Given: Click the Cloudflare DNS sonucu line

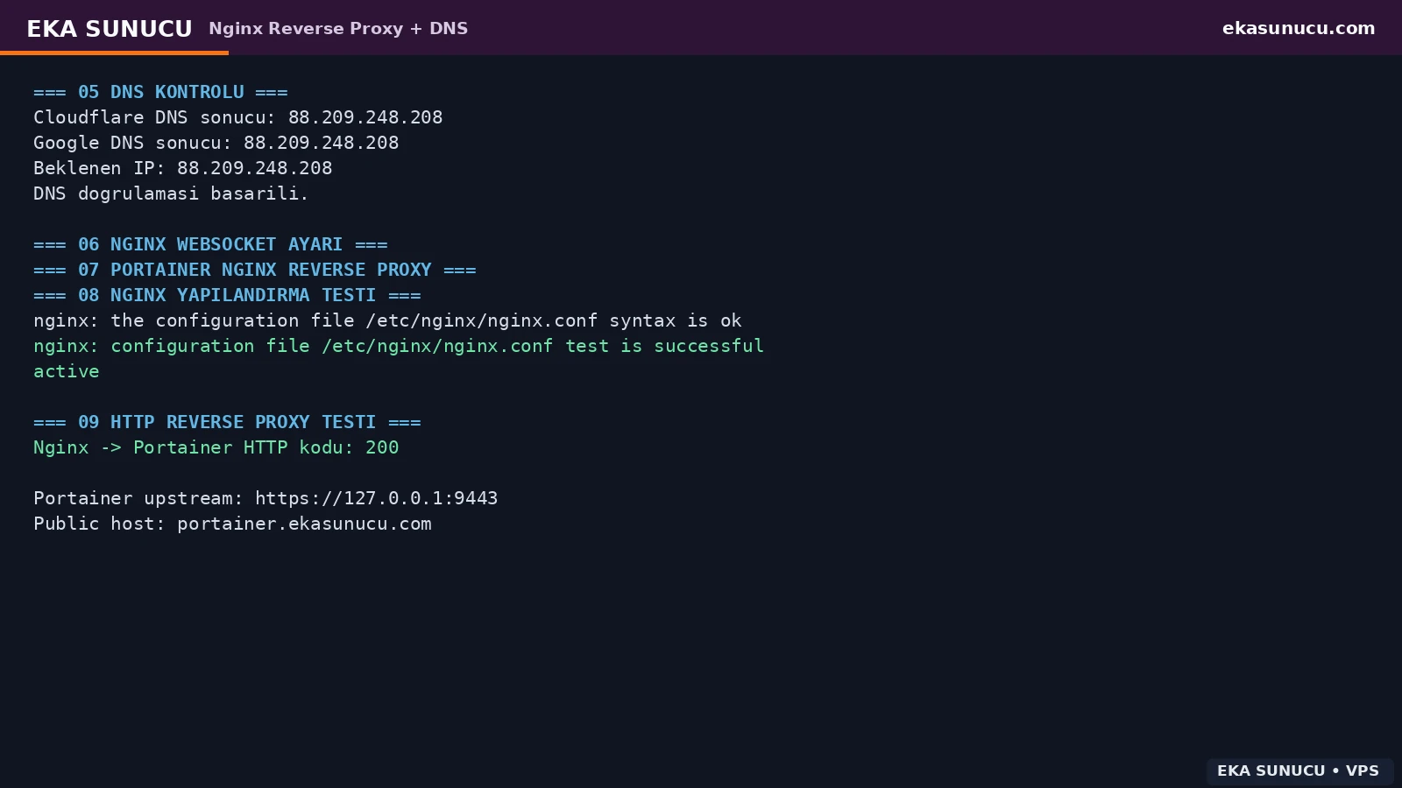Looking at the screenshot, I should coord(238,117).
